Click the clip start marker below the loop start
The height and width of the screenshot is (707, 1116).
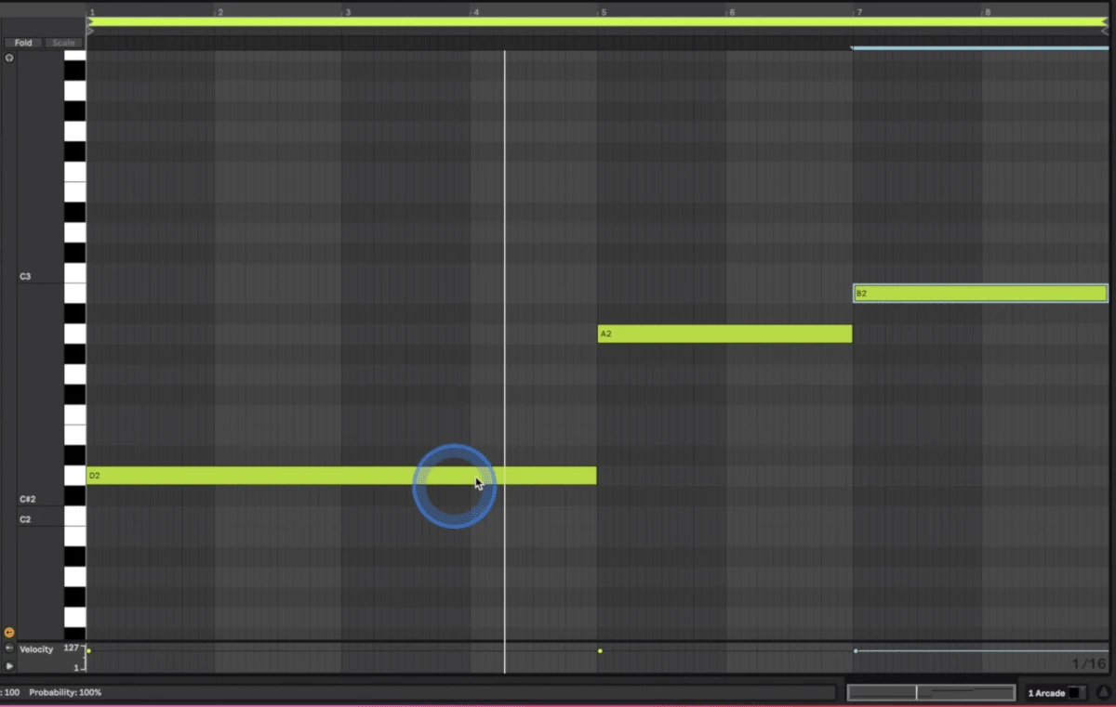click(91, 31)
